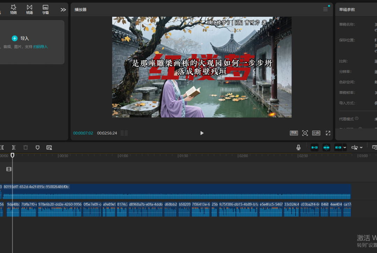Click the 草稿名称 label
The image size is (377, 253).
click(x=347, y=24)
